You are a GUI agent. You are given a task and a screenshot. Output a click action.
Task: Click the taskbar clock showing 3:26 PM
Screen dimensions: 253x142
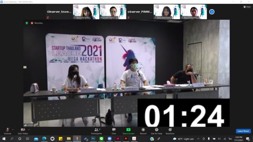pyautogui.click(x=239, y=139)
